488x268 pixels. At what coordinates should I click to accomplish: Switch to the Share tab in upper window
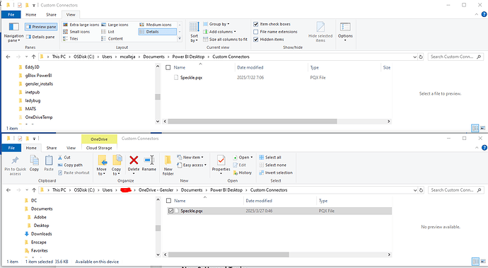tap(52, 15)
